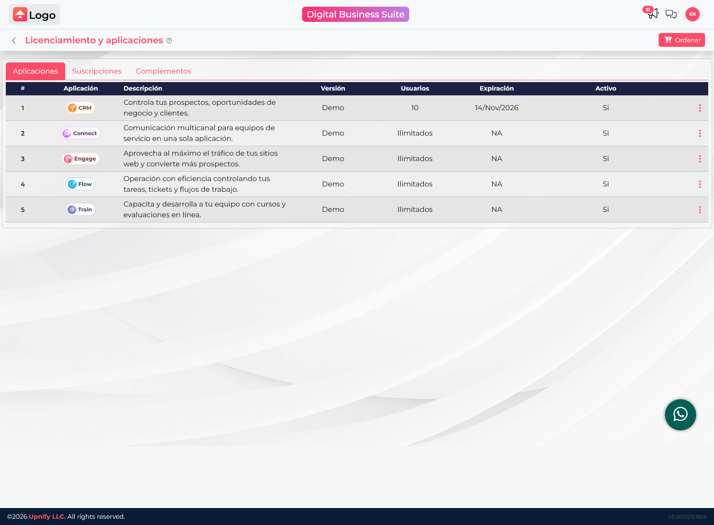
Task: Click the Flow application badge
Action: (81, 184)
